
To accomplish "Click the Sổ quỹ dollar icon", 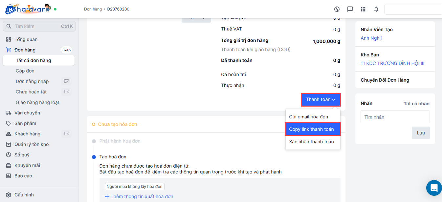I will point(9,155).
